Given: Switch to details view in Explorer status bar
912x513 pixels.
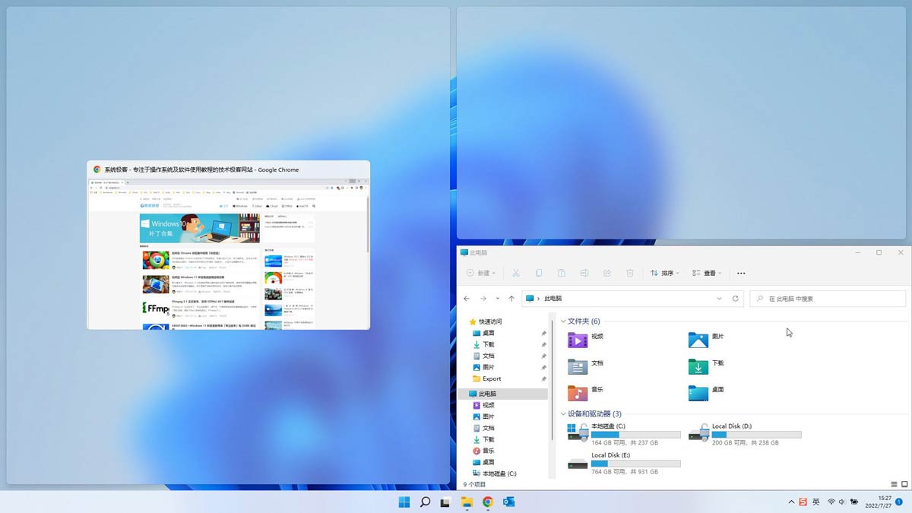Looking at the screenshot, I should [894, 484].
